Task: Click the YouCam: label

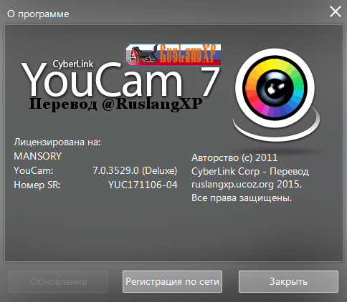Action: pyautogui.click(x=34, y=170)
